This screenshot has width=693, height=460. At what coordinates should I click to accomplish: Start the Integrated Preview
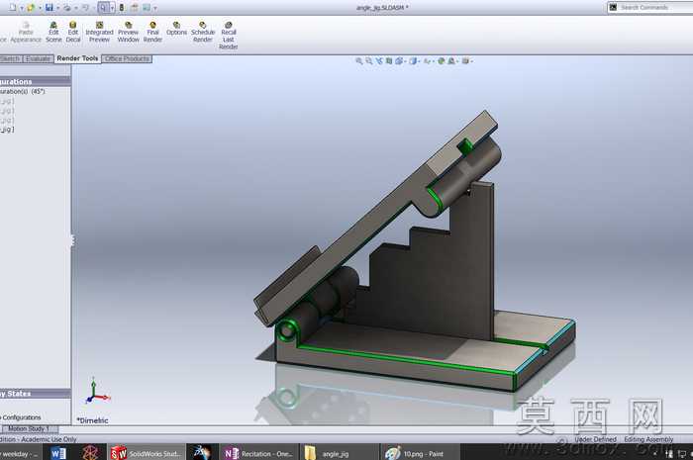click(99, 32)
